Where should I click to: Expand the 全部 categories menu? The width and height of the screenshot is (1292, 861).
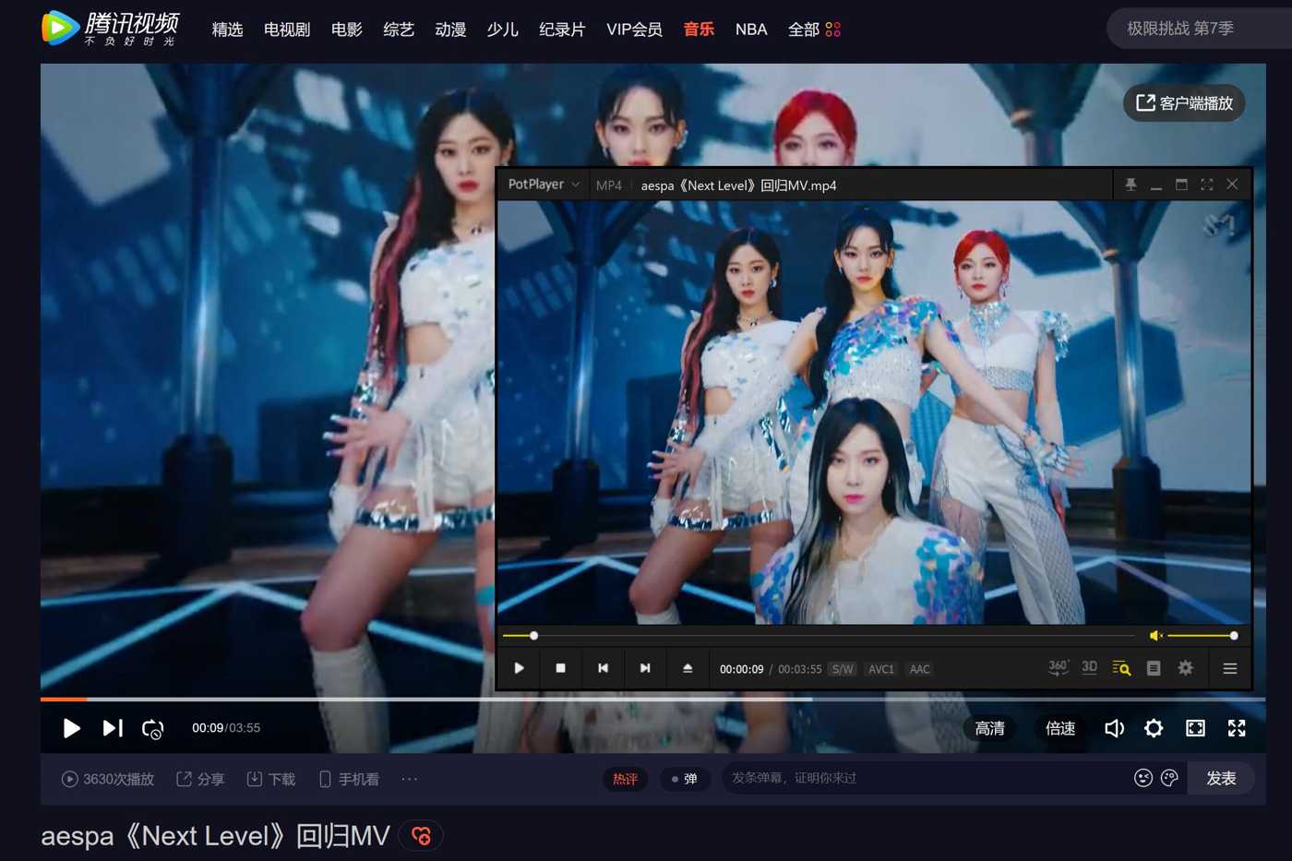[814, 30]
